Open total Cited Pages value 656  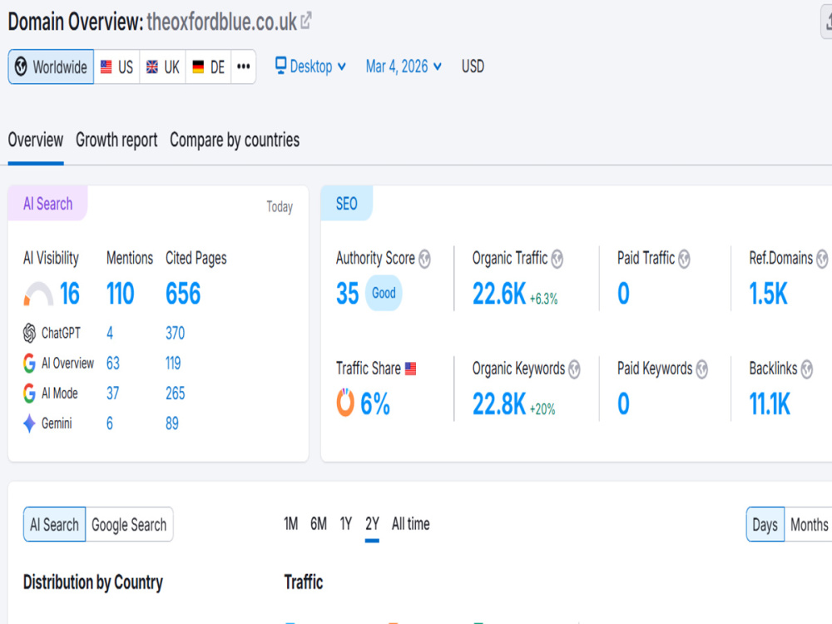(183, 294)
